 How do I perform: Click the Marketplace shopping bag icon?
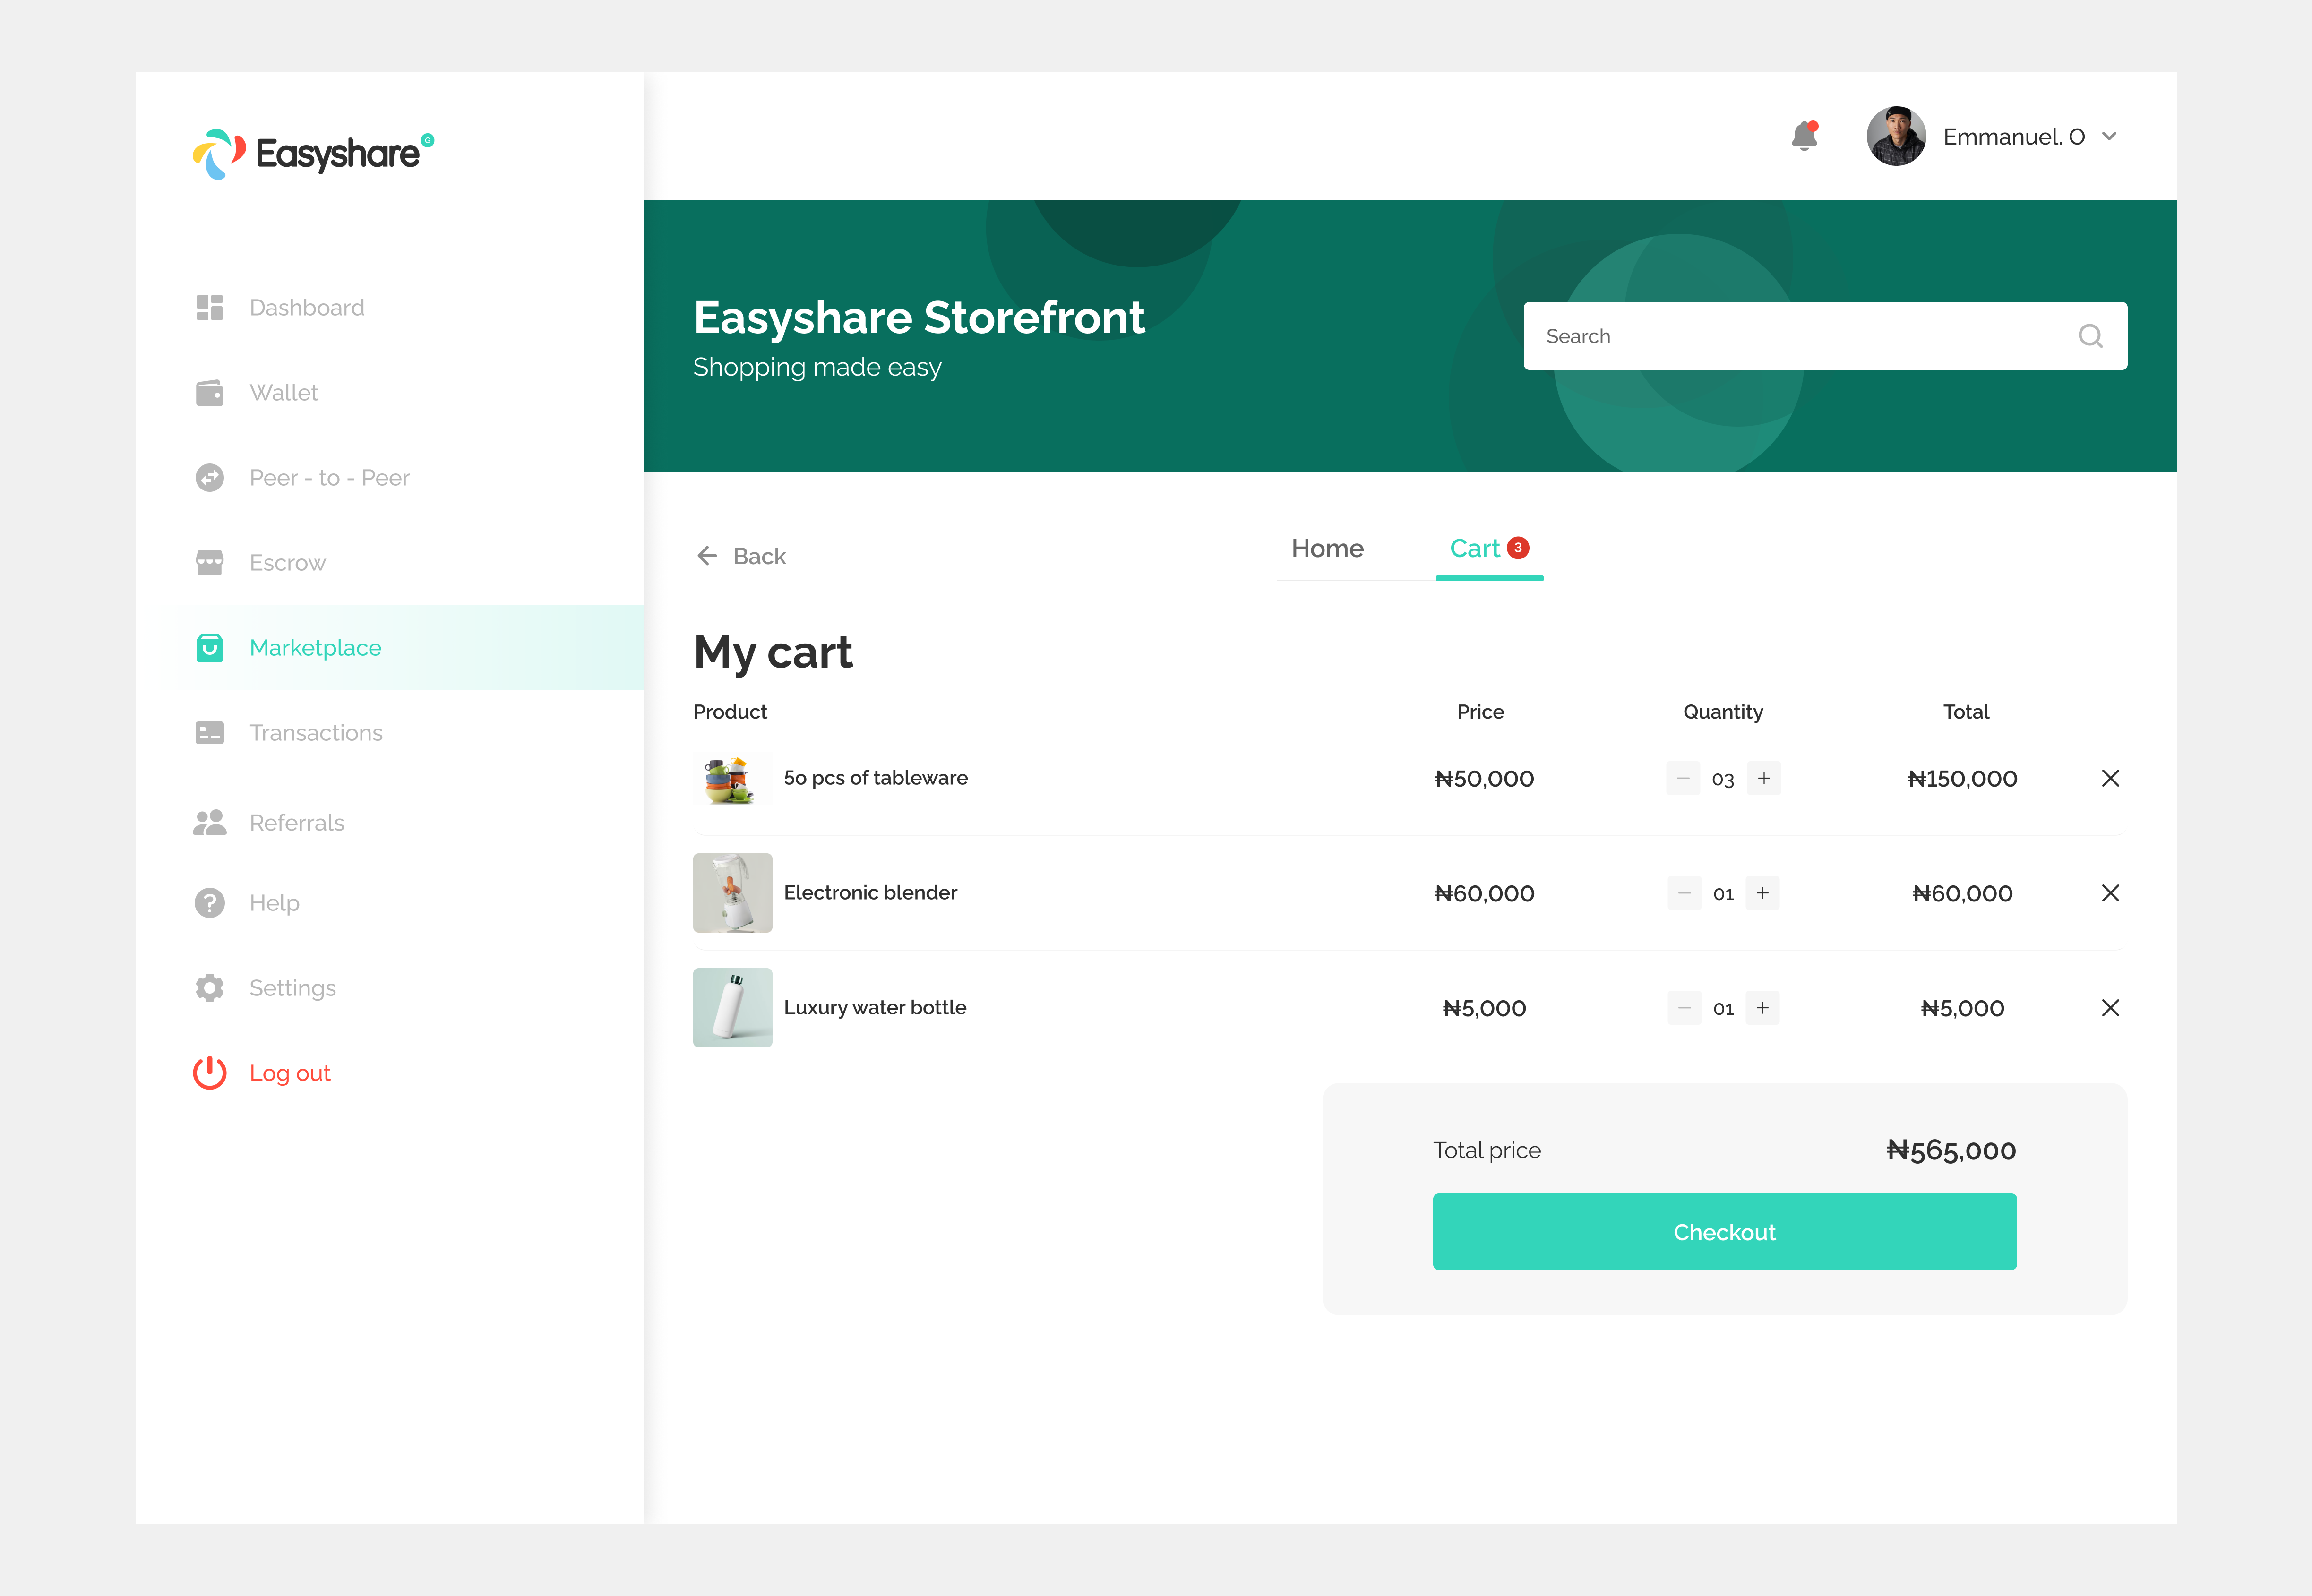(210, 648)
